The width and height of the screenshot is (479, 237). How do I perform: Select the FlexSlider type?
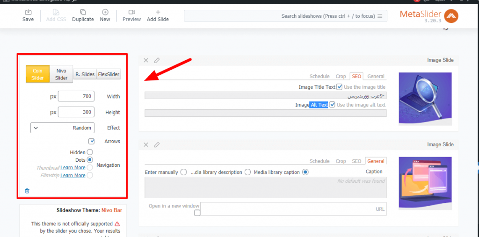tap(109, 74)
